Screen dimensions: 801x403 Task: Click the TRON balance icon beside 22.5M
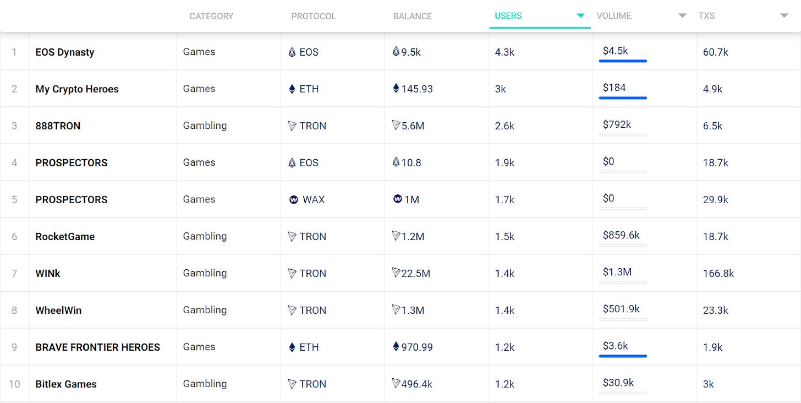(396, 273)
